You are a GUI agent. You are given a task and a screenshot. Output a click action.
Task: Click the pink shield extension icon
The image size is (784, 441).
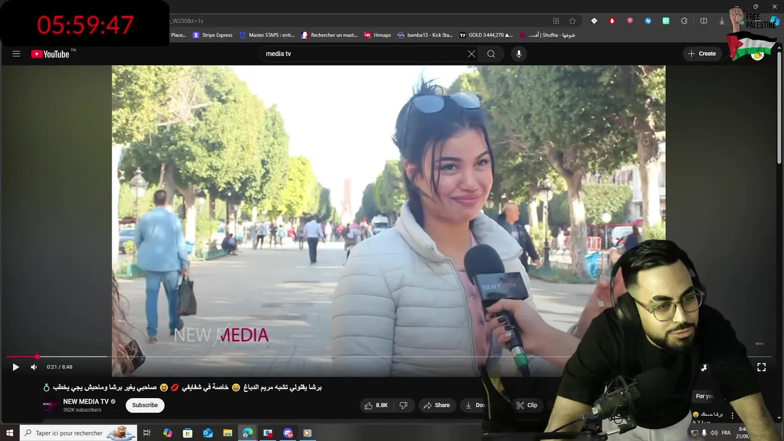[x=630, y=21]
